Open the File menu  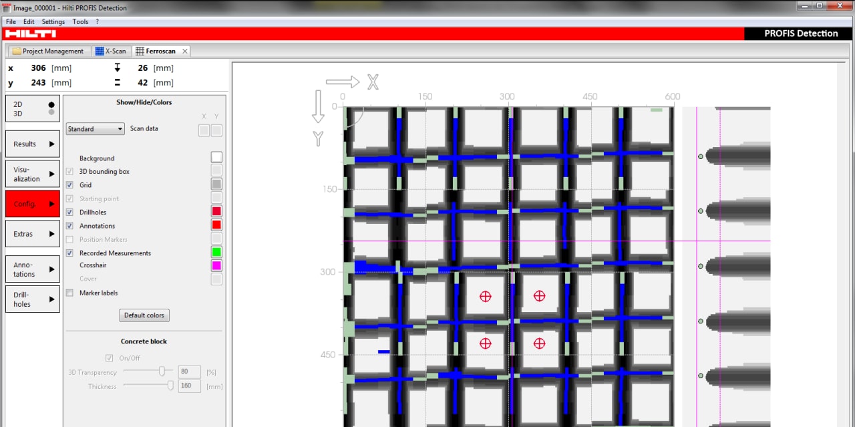[11, 21]
